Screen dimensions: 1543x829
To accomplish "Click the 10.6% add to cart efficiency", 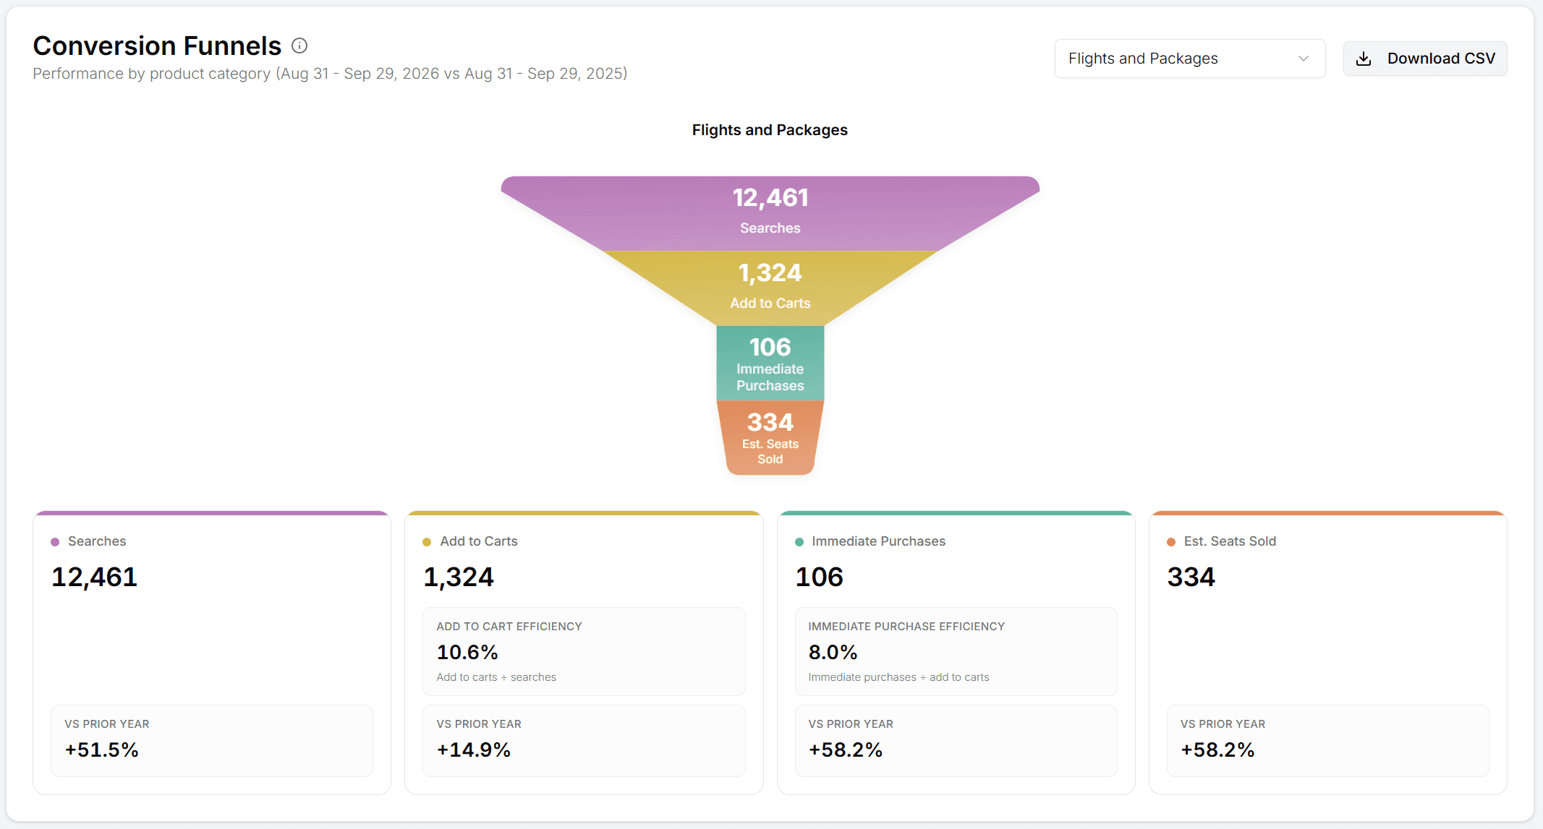I will (x=467, y=652).
